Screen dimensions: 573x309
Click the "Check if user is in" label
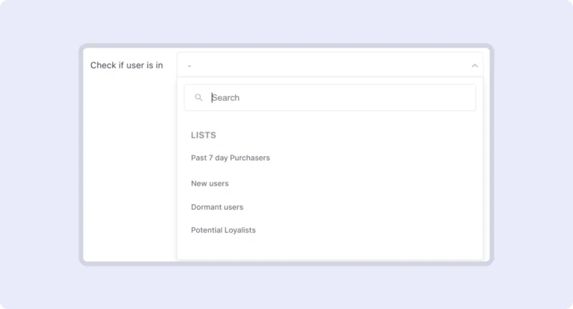click(127, 66)
